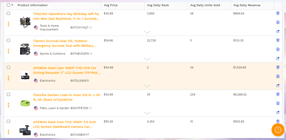The height and width of the screenshot is (140, 286).
Task: Delete the APEMAN Dash Cam $44.99 row
Action: [x=278, y=67]
